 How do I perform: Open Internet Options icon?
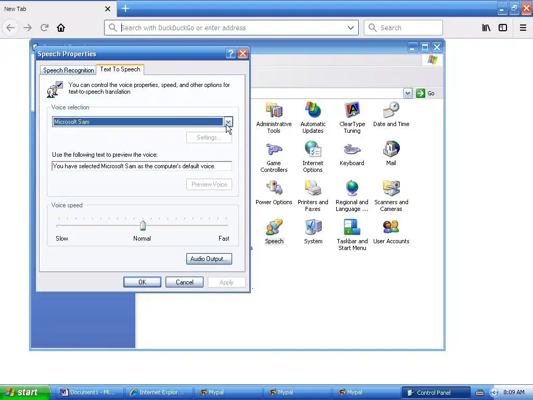(x=313, y=157)
